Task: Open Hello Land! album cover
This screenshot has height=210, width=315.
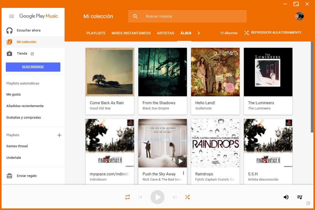Action: click(215, 72)
